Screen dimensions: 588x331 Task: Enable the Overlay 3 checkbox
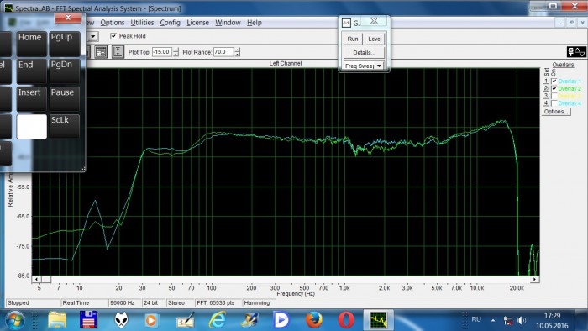pyautogui.click(x=554, y=96)
